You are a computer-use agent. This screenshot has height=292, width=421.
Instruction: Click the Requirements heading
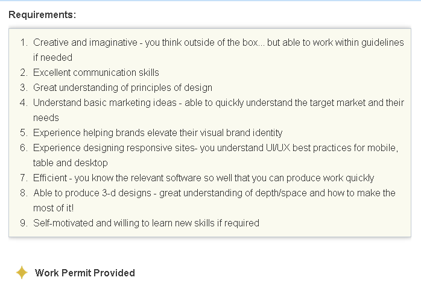(42, 14)
